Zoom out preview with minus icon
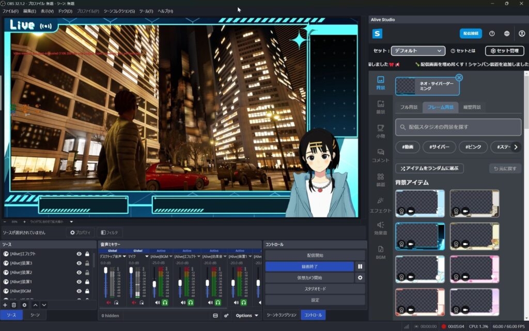 [x=5, y=222]
